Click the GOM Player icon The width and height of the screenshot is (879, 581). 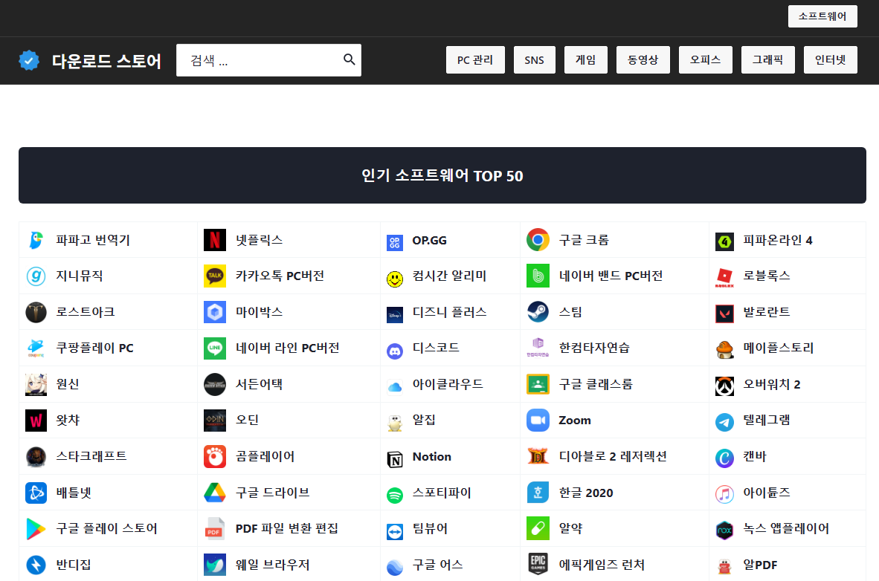(x=215, y=457)
